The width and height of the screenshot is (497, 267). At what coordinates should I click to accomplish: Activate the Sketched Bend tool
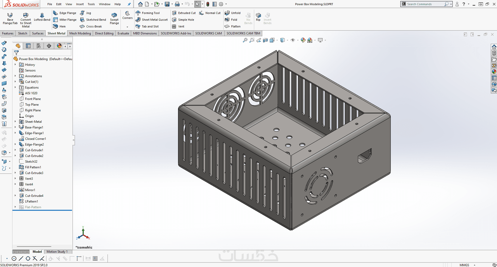(x=93, y=20)
